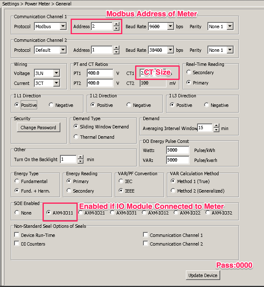Select Secondary under Energy Reading
This screenshot has height=287, width=264.
pyautogui.click(x=80, y=191)
